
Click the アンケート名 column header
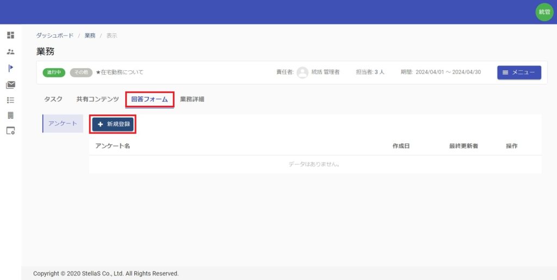click(x=113, y=146)
